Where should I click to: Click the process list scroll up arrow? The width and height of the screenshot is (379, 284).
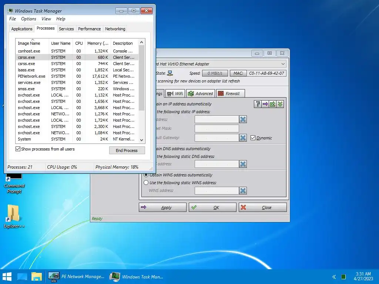(x=142, y=42)
